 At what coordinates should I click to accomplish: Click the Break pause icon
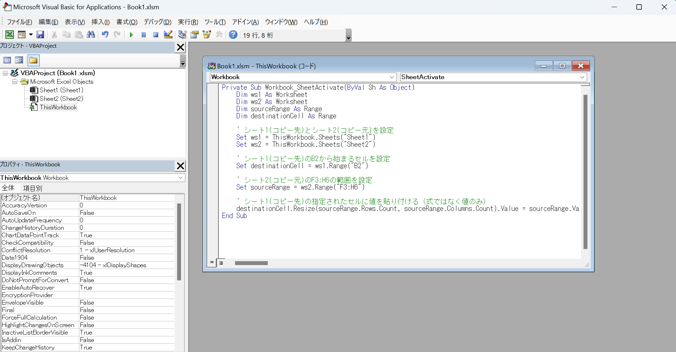(x=144, y=35)
